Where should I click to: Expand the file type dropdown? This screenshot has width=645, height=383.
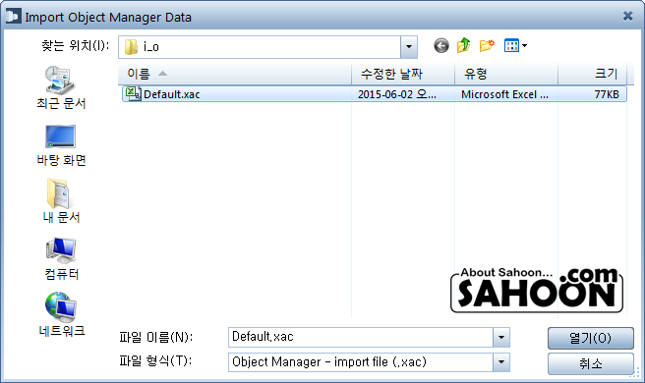coord(501,362)
